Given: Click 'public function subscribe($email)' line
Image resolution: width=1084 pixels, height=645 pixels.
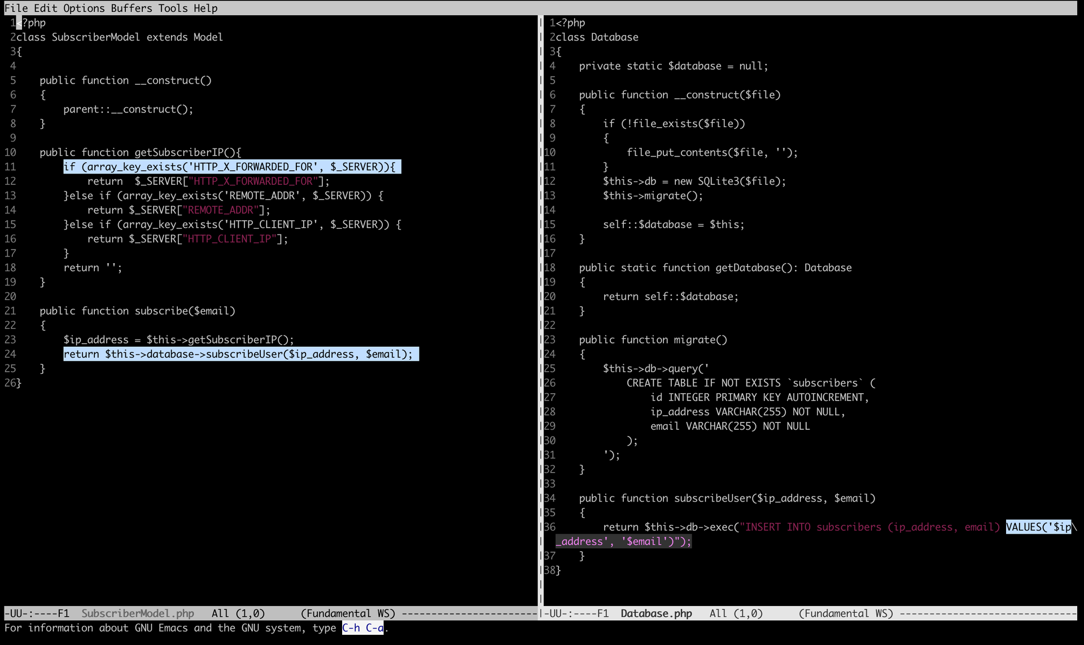Looking at the screenshot, I should [x=137, y=311].
